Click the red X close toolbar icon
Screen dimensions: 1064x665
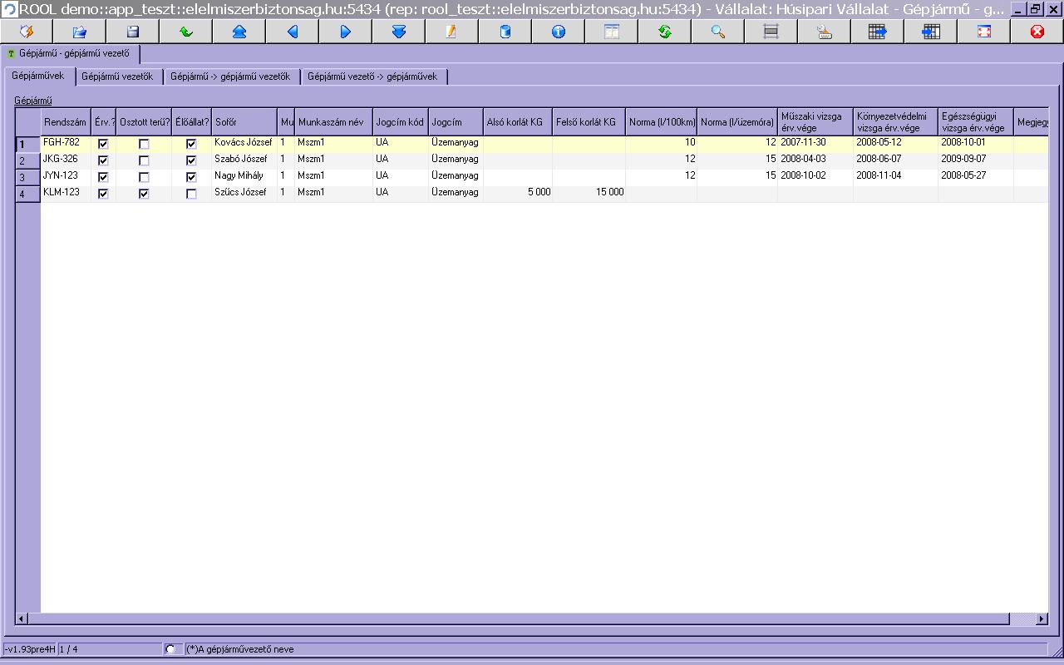1037,32
